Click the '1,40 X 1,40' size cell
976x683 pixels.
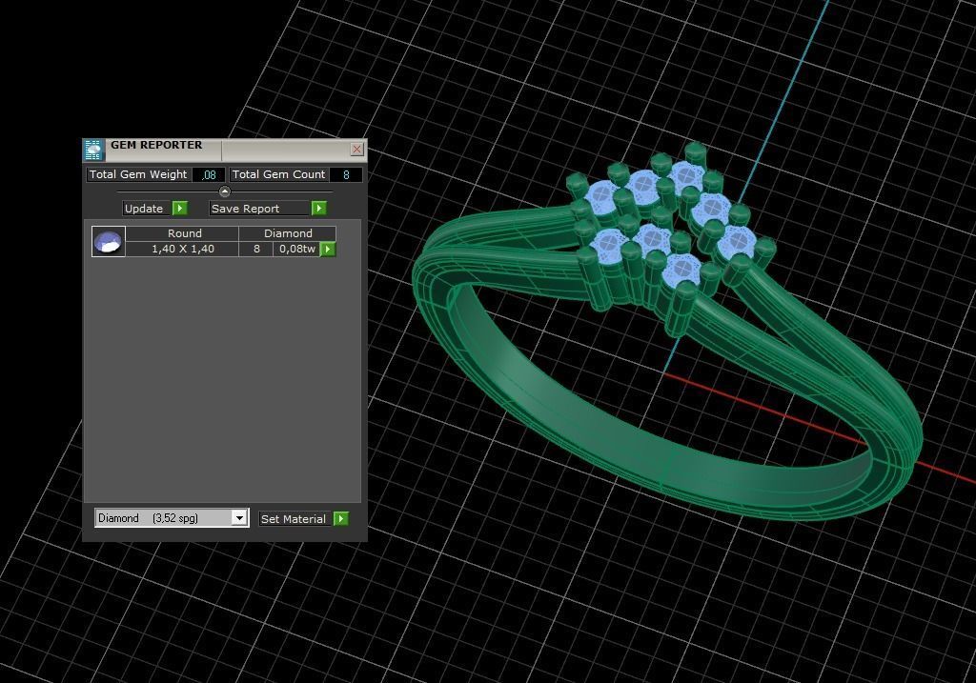tap(182, 249)
